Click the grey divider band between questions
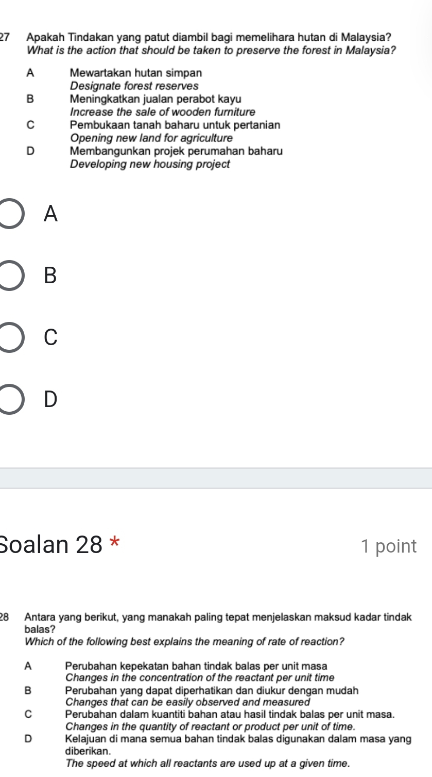 click(x=216, y=478)
